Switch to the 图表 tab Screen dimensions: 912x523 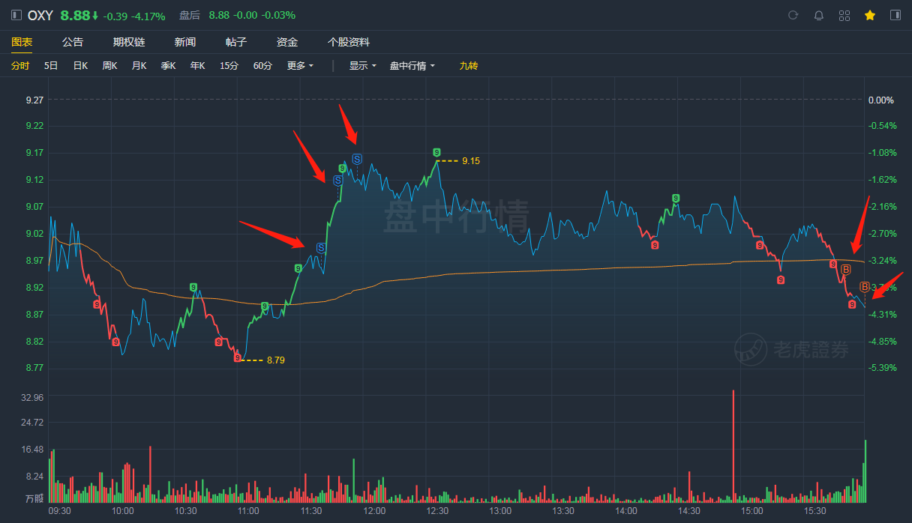point(22,42)
